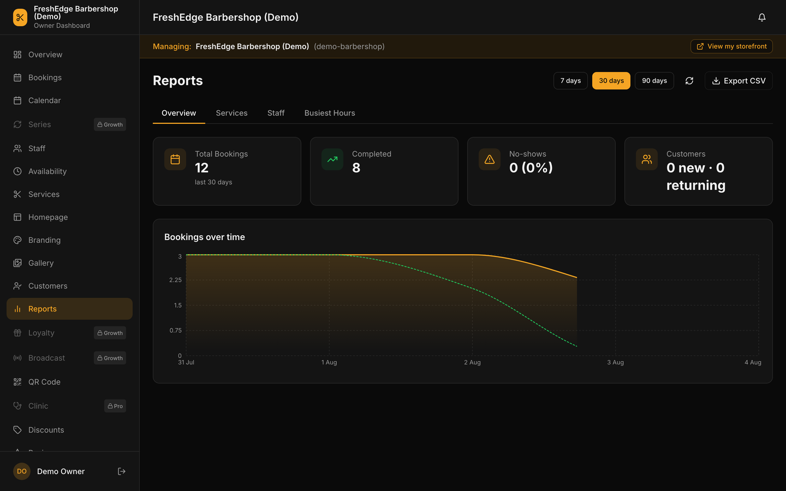The image size is (786, 491).
Task: Switch to the Services reports tab
Action: (231, 113)
